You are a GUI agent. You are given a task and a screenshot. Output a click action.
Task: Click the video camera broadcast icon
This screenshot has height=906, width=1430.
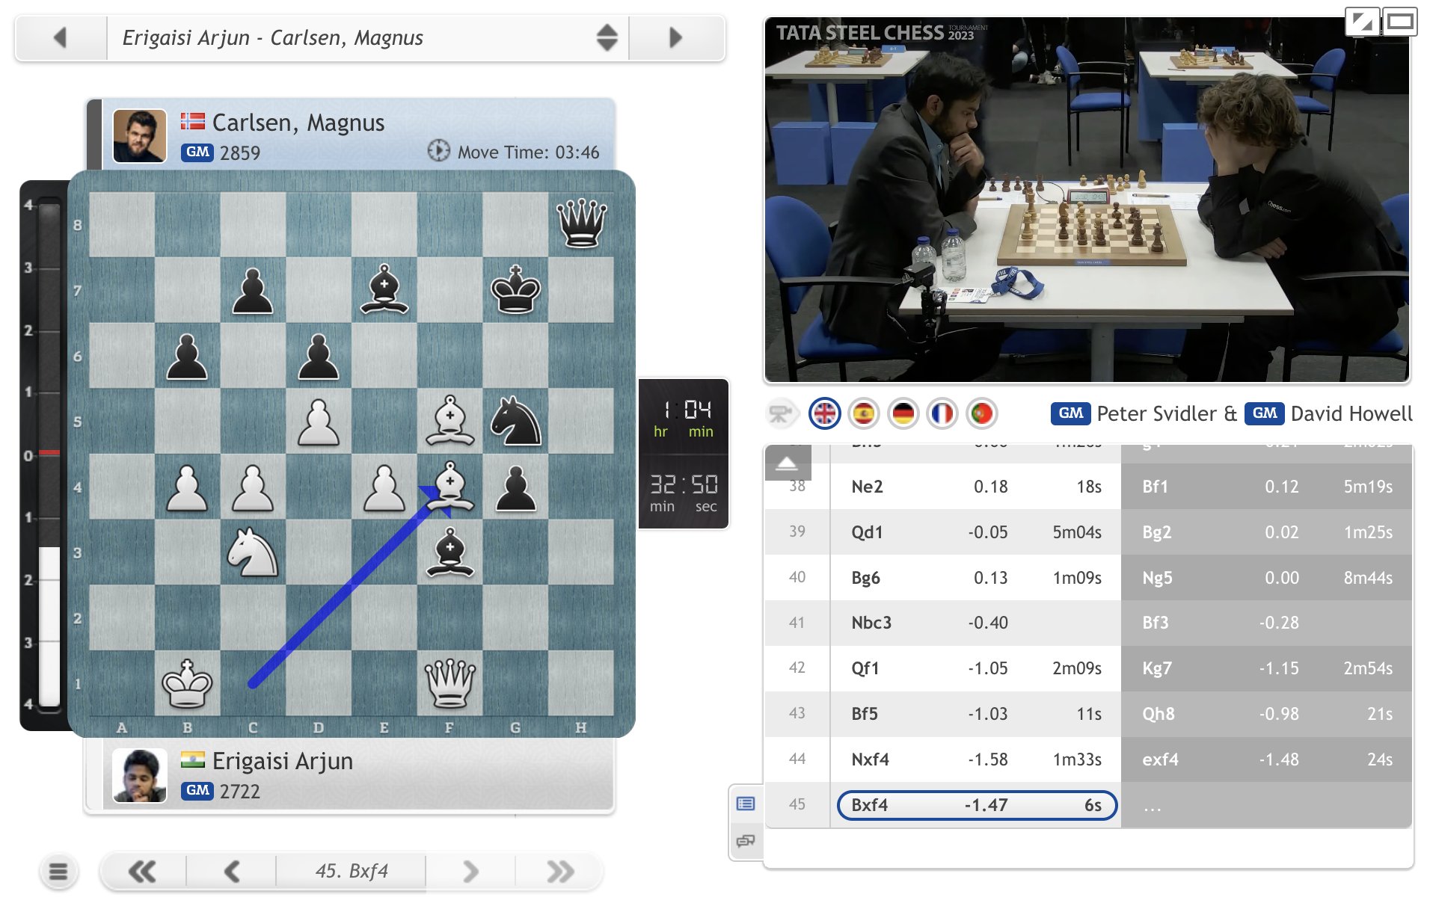pyautogui.click(x=782, y=413)
